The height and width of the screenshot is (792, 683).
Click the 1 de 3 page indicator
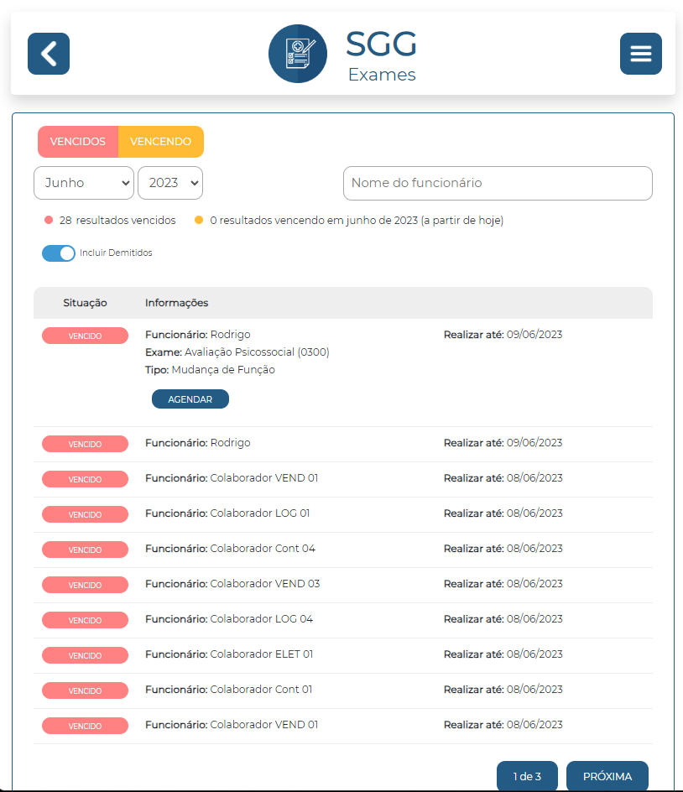[527, 776]
